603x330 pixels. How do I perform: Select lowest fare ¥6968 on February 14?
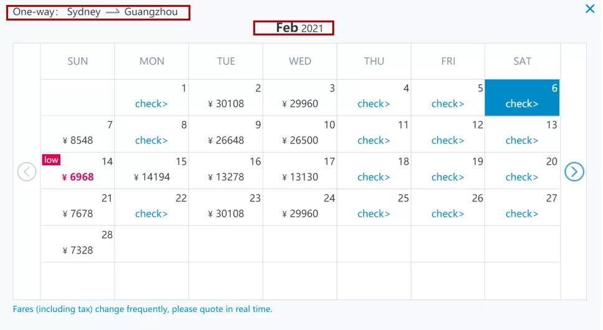[78, 177]
